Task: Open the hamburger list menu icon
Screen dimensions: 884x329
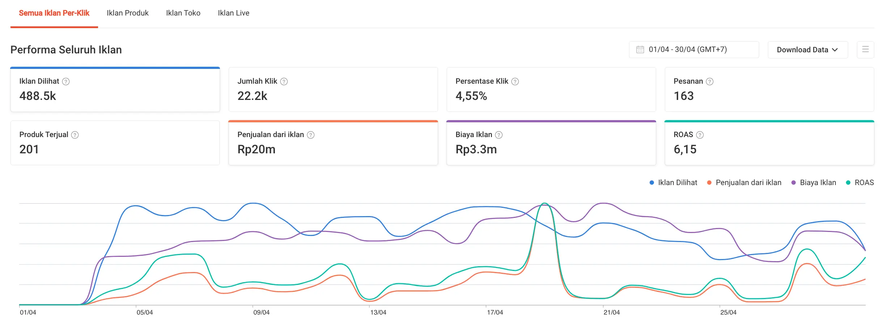Action: pos(865,50)
